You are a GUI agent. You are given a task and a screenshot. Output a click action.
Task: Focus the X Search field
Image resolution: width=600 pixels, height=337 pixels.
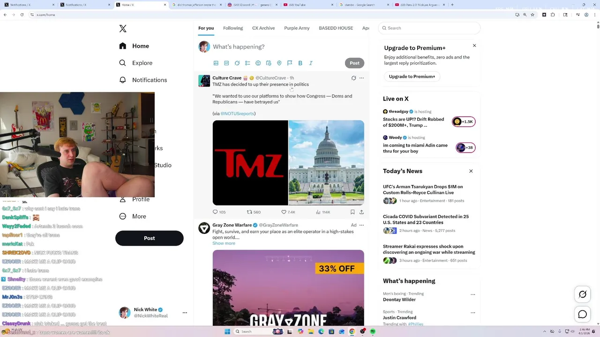point(429,28)
